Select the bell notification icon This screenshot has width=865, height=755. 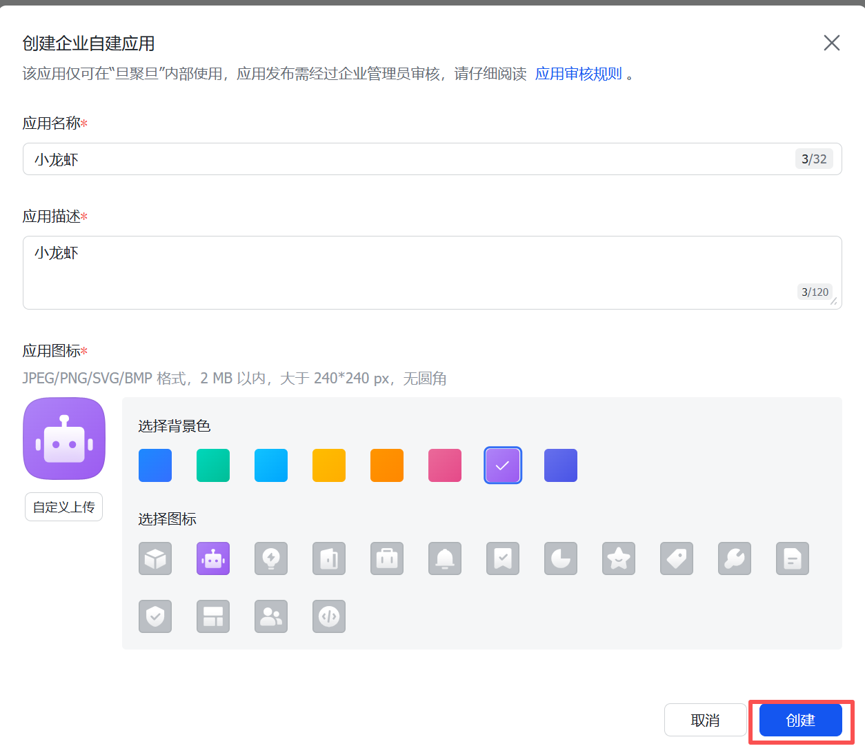point(445,558)
